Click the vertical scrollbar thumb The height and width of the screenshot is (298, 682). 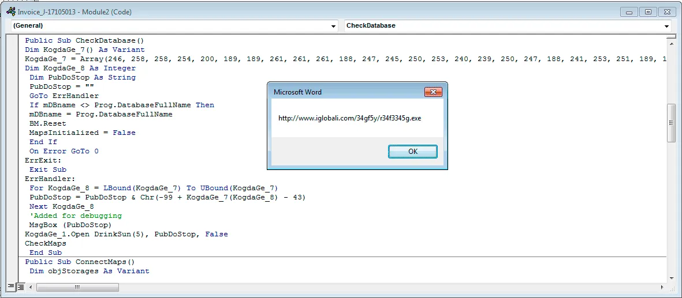(671, 123)
